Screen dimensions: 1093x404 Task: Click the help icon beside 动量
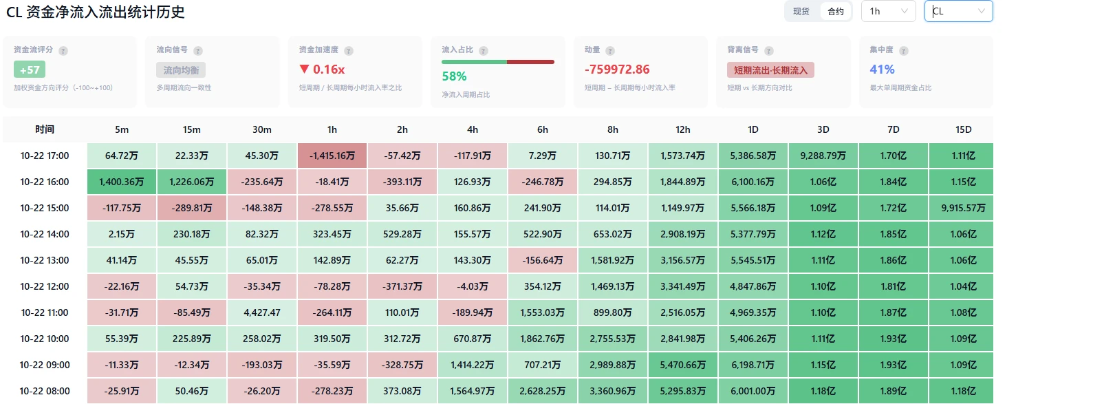coord(610,51)
